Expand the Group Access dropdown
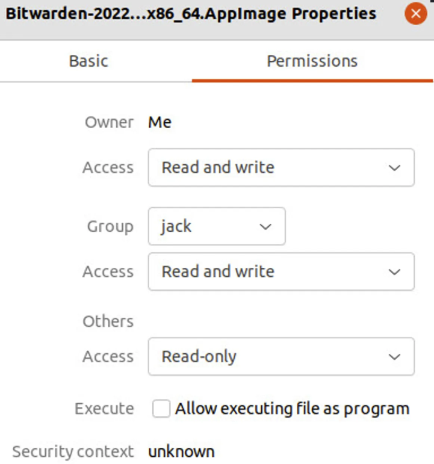The height and width of the screenshot is (464, 434). coord(281,271)
